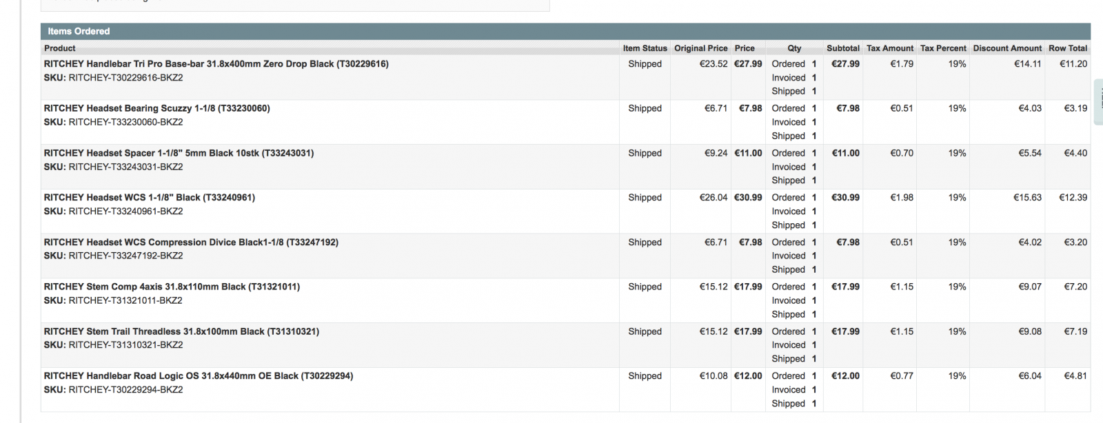Click the Original Price column header
The image size is (1103, 423).
point(700,48)
